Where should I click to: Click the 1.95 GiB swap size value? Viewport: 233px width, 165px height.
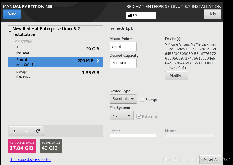pyautogui.click(x=91, y=73)
